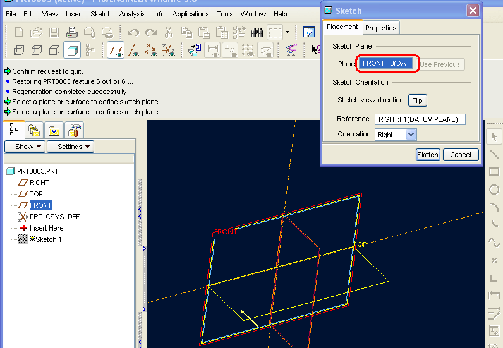Toggle datum axes display

pyautogui.click(x=133, y=51)
